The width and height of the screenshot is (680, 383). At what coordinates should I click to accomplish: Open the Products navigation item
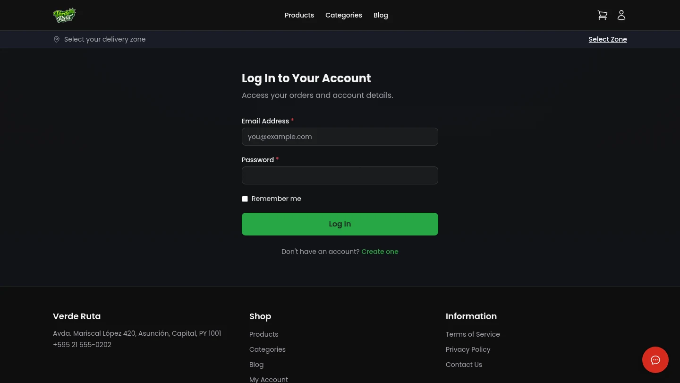(299, 15)
